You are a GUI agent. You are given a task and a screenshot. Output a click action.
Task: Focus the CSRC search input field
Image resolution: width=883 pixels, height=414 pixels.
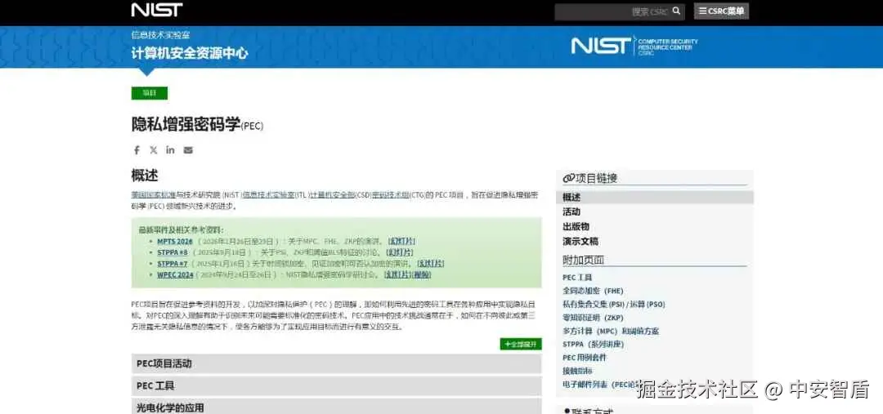point(620,11)
